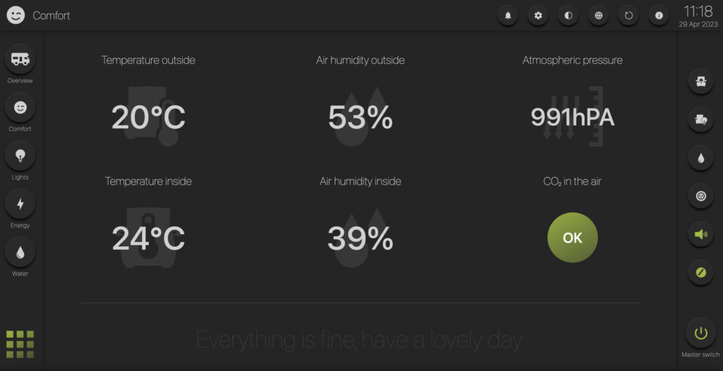This screenshot has height=371, width=723.
Task: Toggle the water pump droplet switch
Action: (x=701, y=158)
